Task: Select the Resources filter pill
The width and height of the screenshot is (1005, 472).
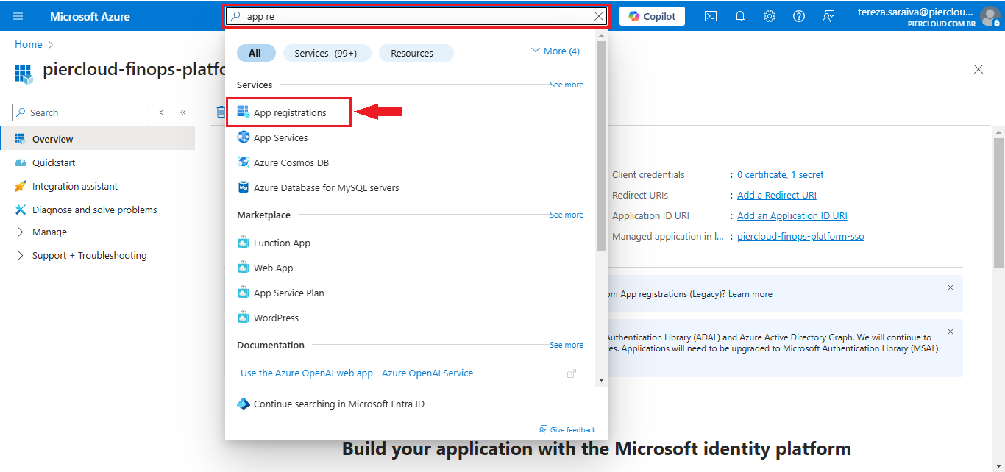Action: click(412, 53)
